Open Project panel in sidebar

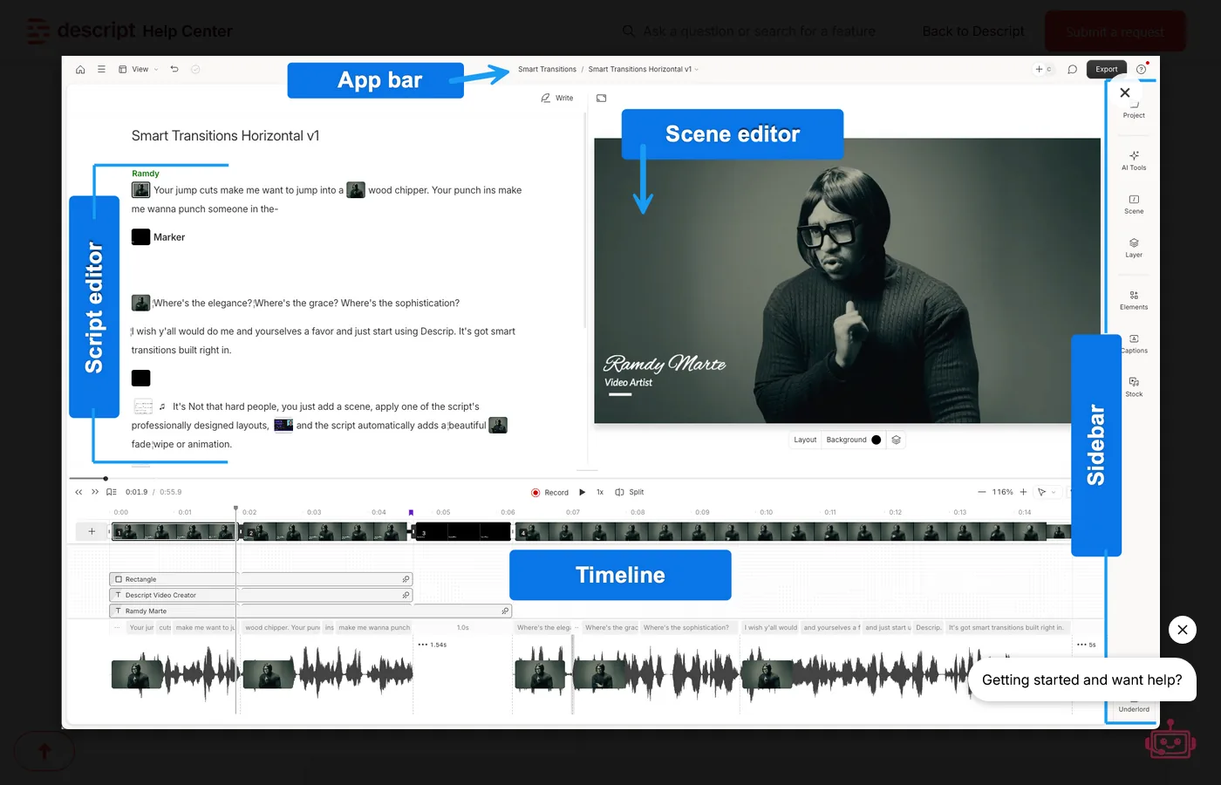point(1134,112)
